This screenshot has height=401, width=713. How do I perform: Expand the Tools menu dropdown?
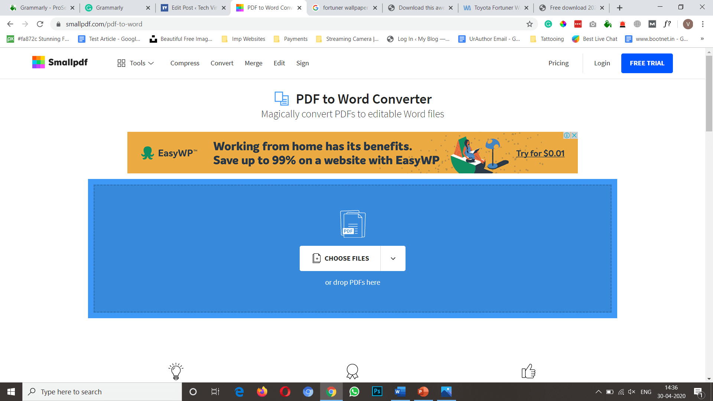click(138, 63)
